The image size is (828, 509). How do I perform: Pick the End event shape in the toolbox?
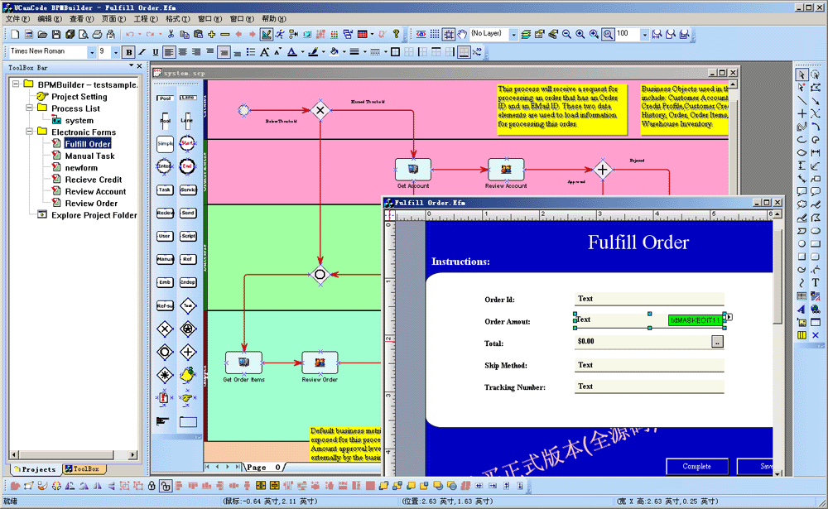coord(188,166)
